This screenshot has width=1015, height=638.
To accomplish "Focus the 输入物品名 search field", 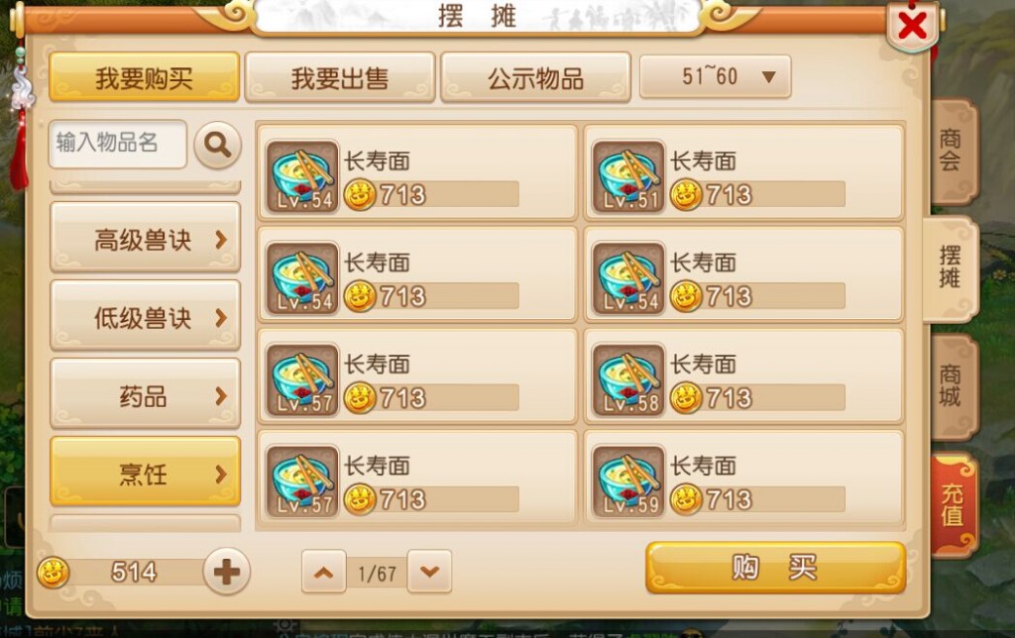I will click(118, 143).
